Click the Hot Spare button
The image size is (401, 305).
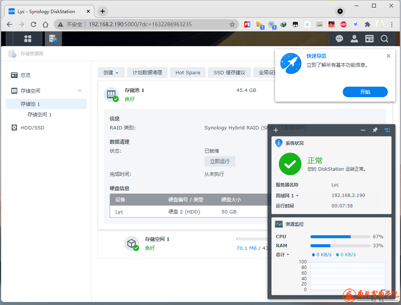pos(188,72)
